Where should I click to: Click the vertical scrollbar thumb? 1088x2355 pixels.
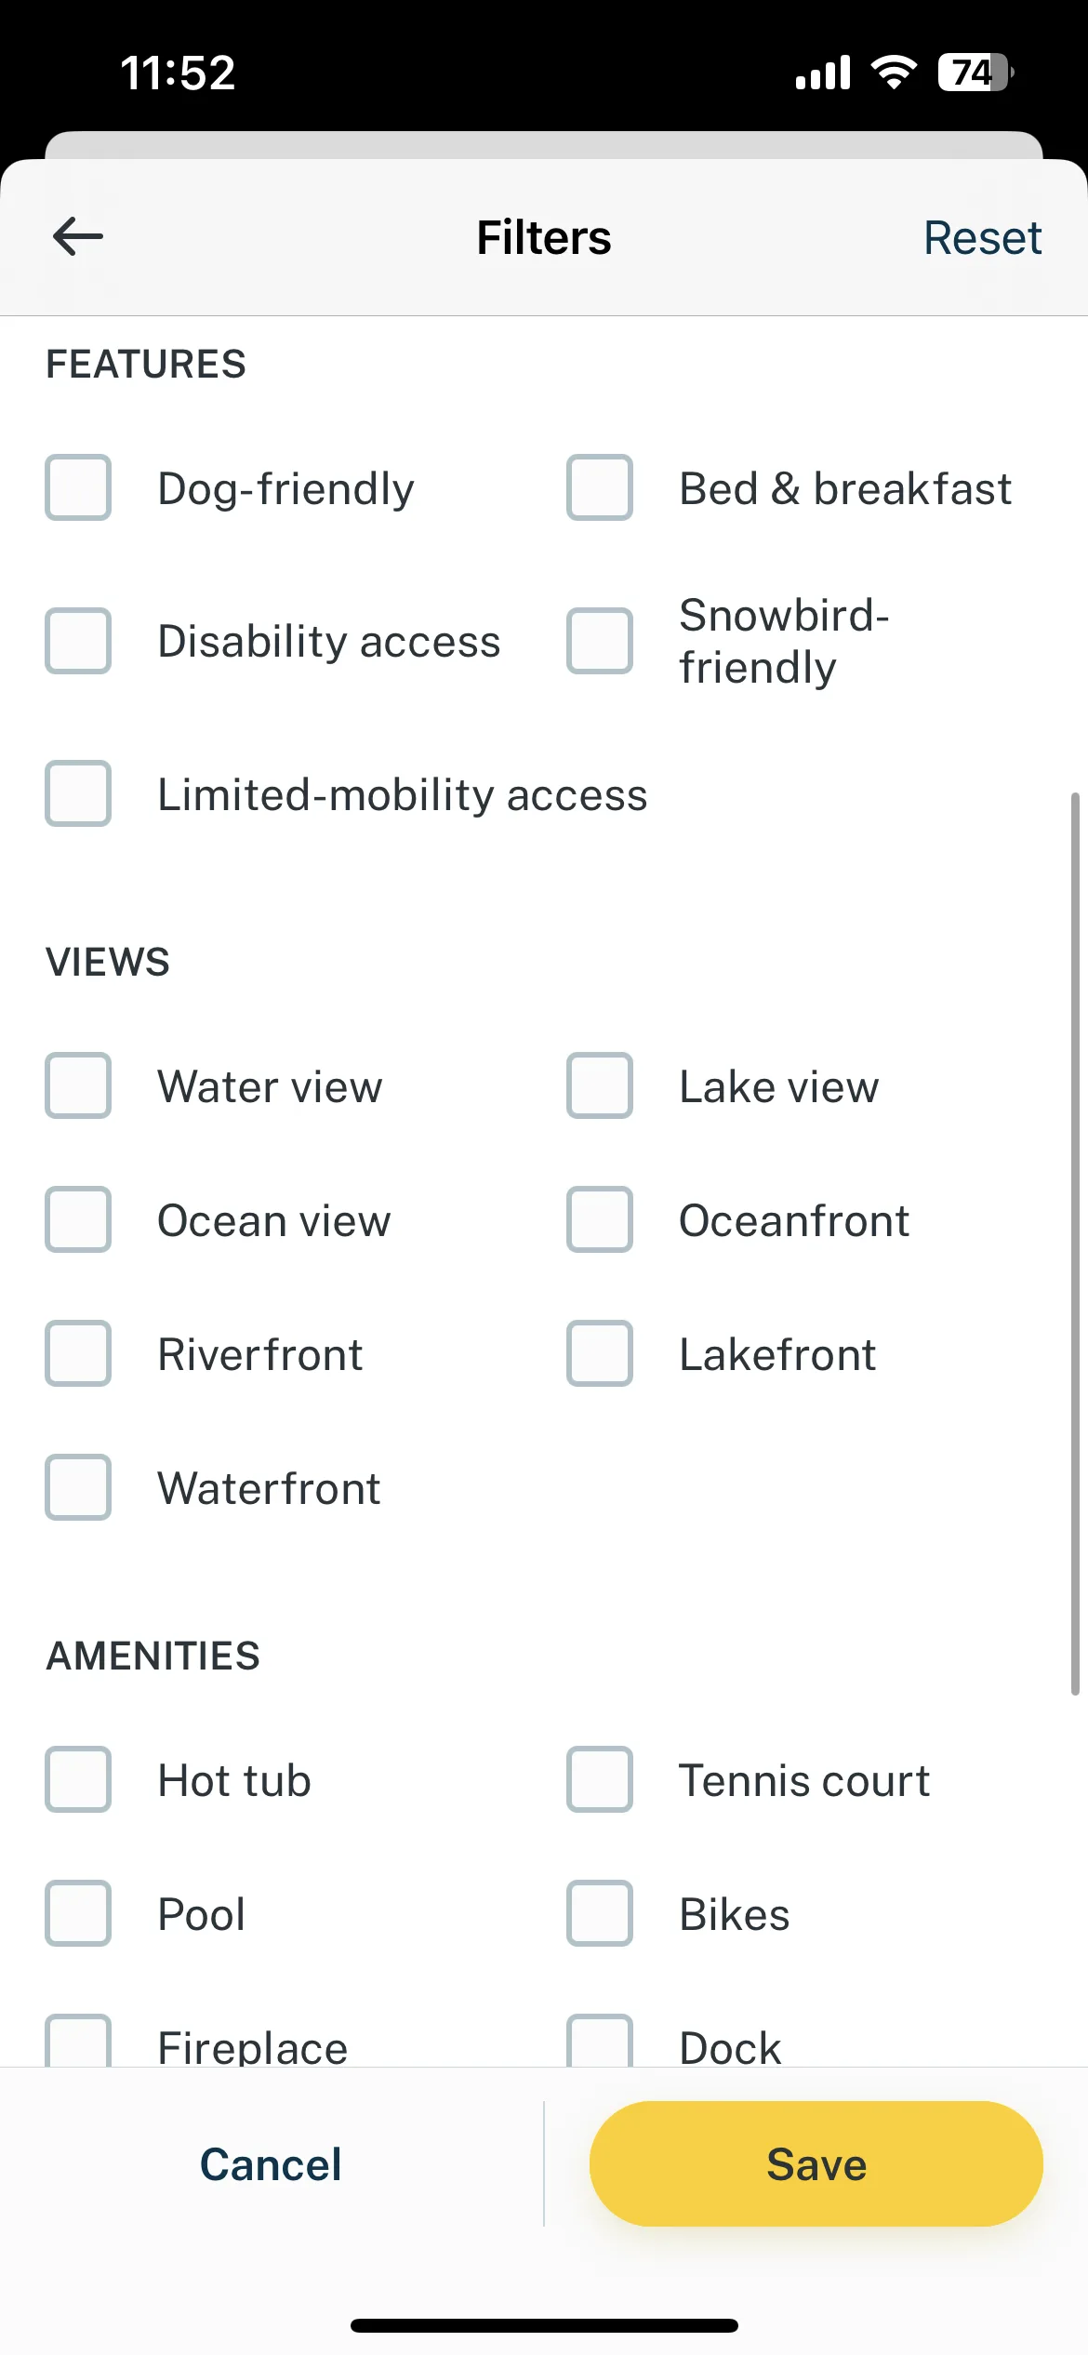(1075, 1244)
